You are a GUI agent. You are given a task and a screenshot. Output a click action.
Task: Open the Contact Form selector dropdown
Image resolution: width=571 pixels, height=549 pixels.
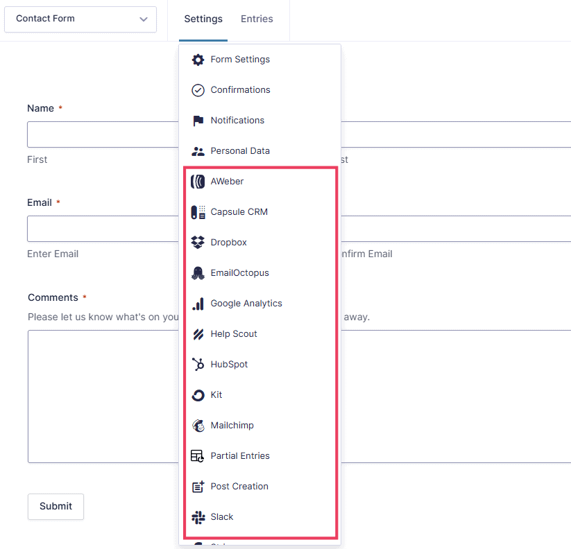point(80,19)
